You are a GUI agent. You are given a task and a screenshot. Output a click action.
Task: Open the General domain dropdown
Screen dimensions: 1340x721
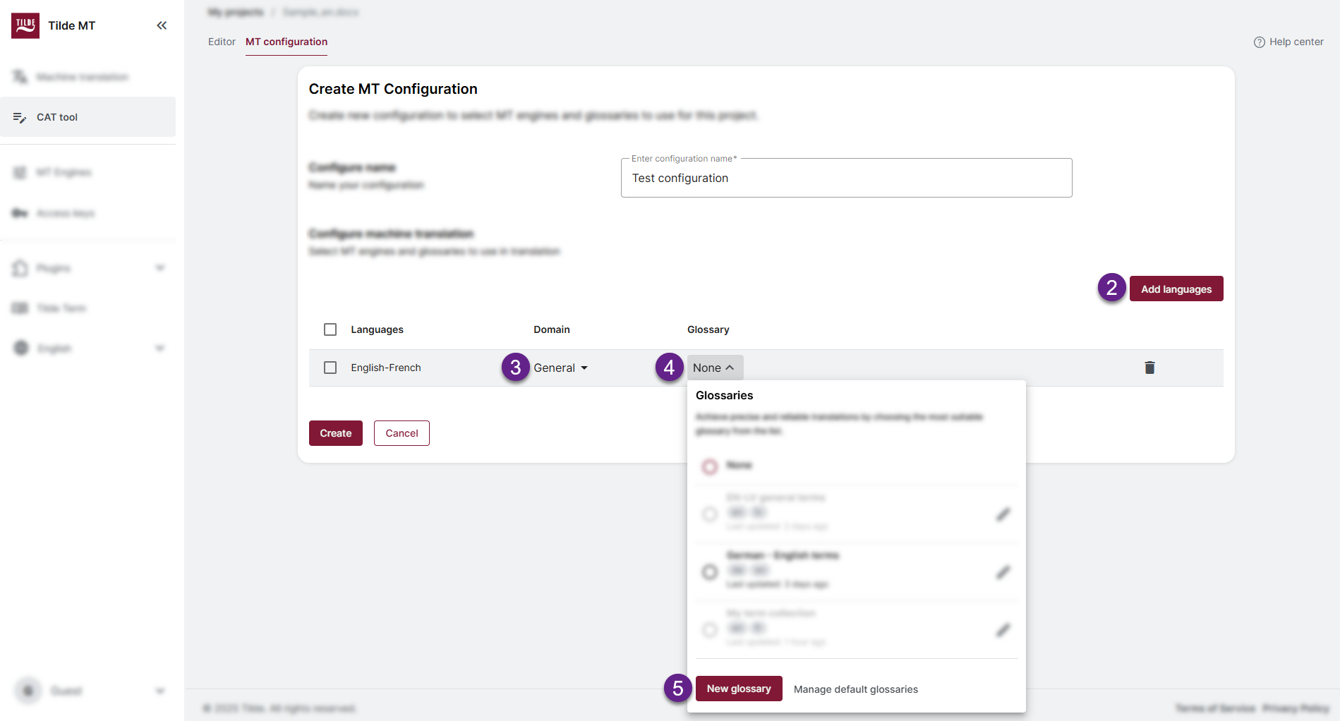pos(560,368)
